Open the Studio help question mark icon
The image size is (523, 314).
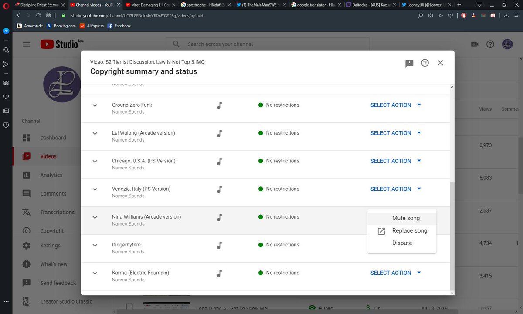pyautogui.click(x=490, y=44)
